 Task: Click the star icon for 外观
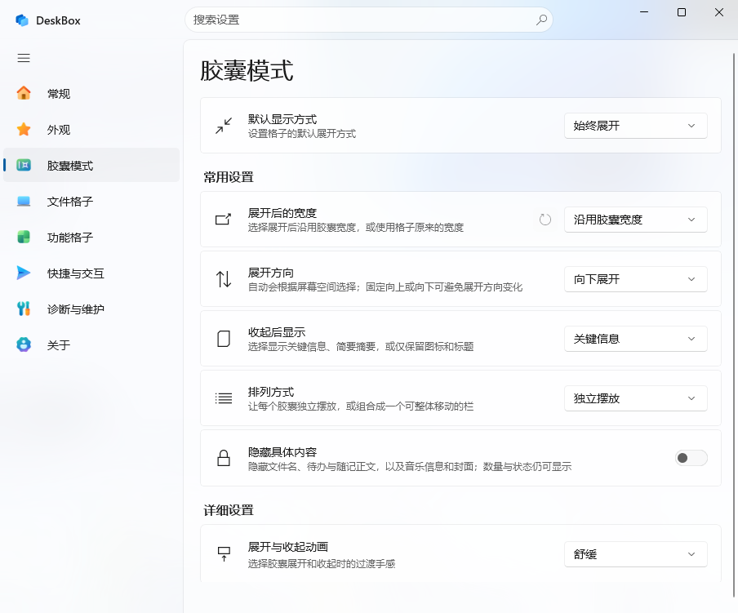(24, 129)
